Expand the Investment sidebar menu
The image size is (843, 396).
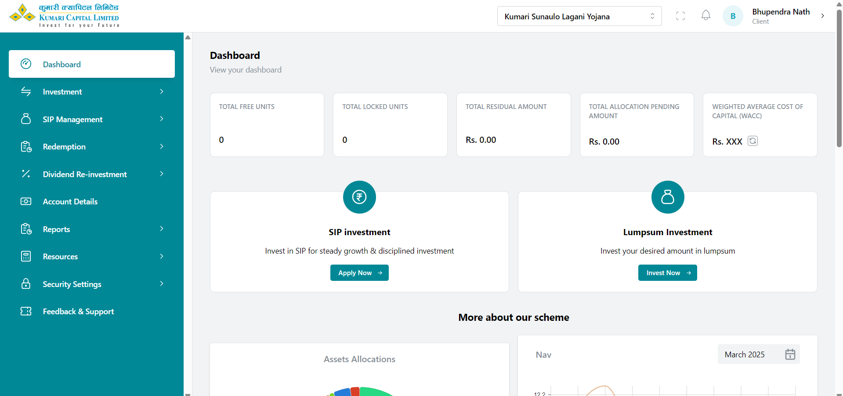(91, 92)
